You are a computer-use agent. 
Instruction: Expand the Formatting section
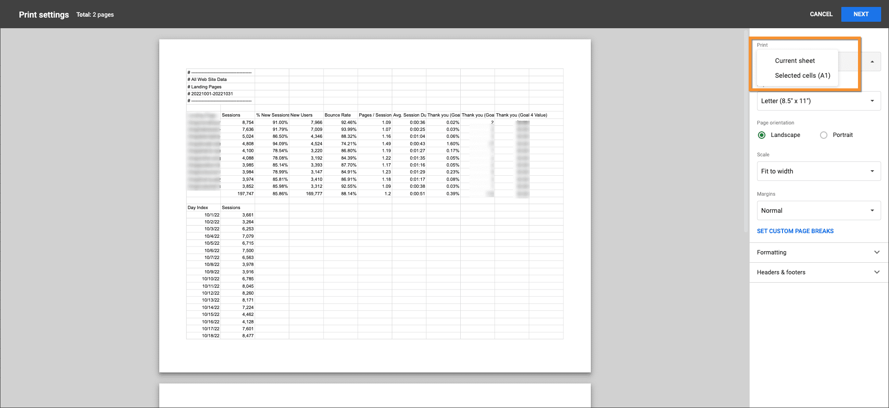(x=818, y=253)
